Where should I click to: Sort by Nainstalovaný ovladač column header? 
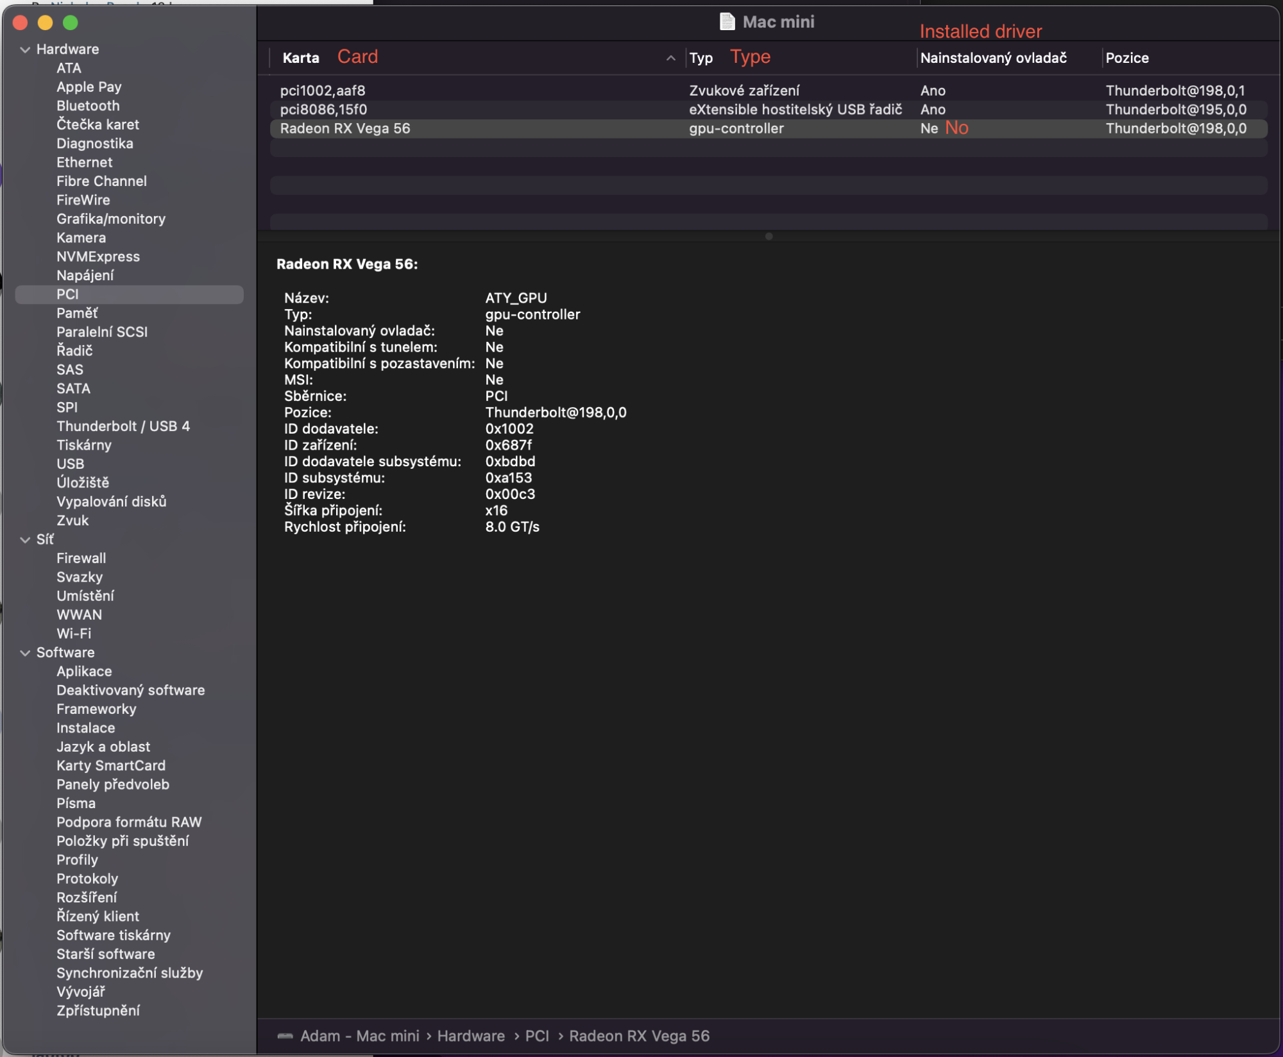993,58
